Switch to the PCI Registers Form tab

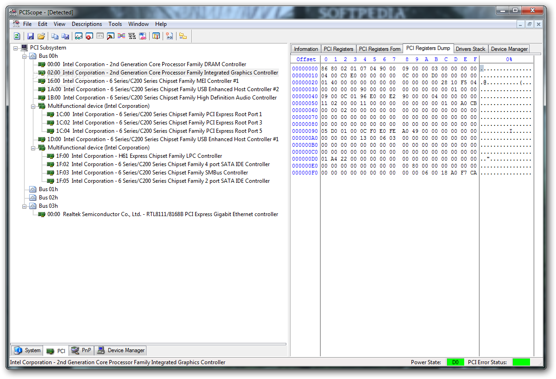click(379, 49)
